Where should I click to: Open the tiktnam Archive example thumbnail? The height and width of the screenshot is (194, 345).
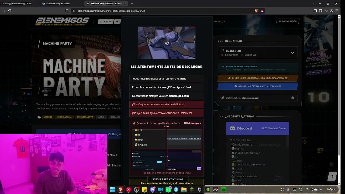(x=184, y=139)
